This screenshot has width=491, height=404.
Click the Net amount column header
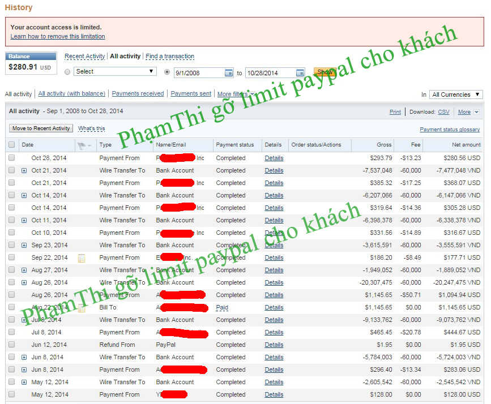tap(466, 145)
